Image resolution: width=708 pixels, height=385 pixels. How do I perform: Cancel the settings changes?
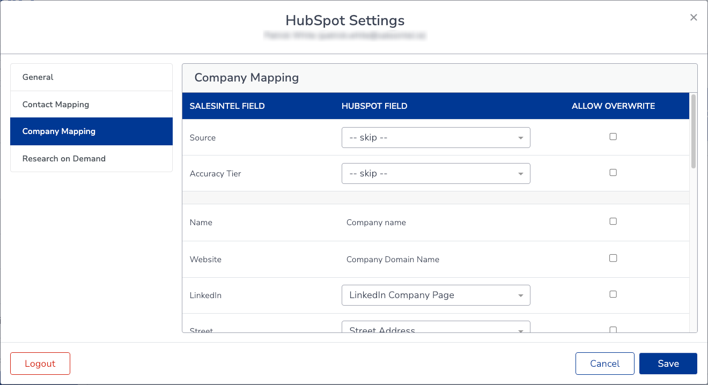[604, 363]
